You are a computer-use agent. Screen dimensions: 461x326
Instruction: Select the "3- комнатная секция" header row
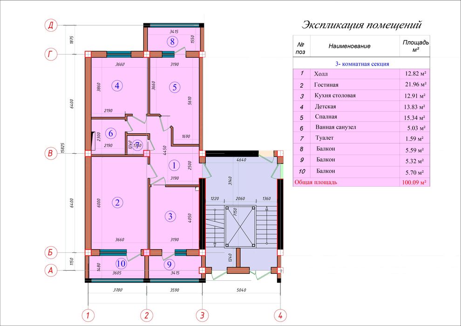(x=361, y=63)
